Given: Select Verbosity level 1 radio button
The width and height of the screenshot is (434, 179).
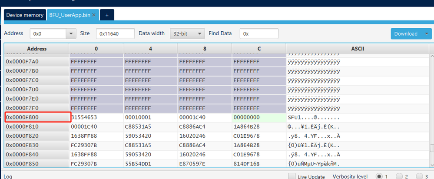Looking at the screenshot, I should (379, 176).
